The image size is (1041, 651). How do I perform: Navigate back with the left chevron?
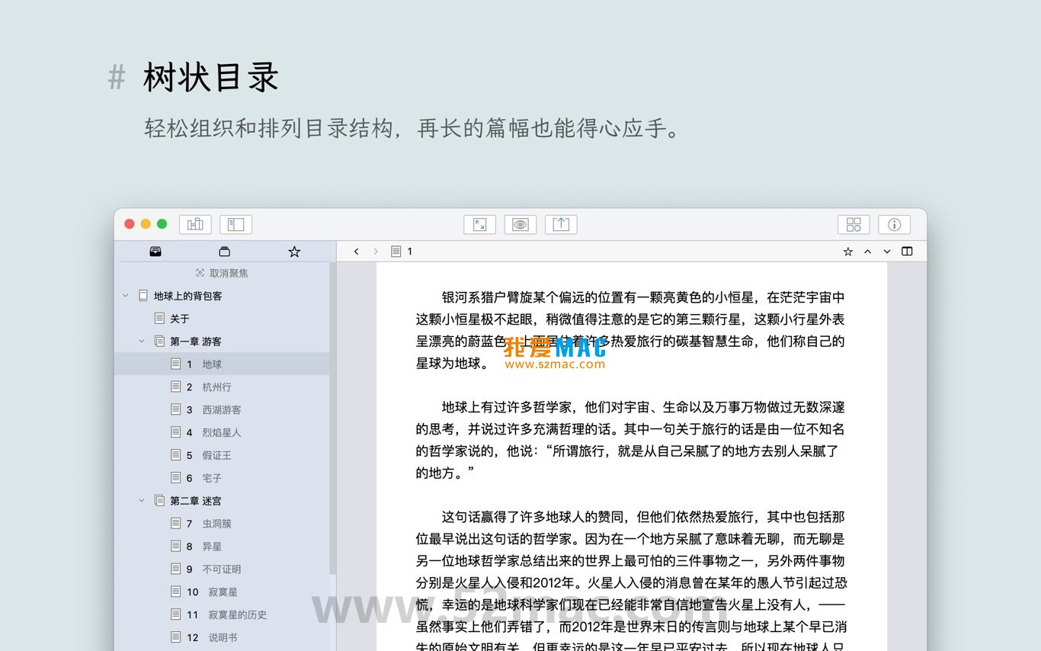tap(356, 251)
